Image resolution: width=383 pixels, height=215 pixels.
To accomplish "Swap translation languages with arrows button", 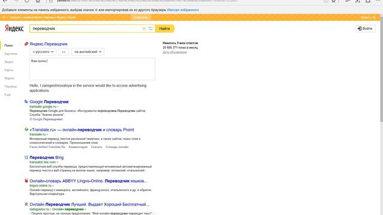I will point(64,52).
